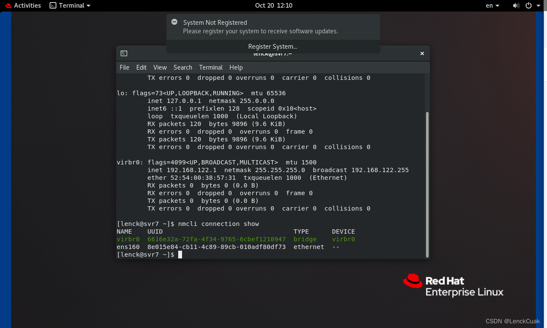Click the power icon in the top-right corner
This screenshot has height=328, width=547.
pyautogui.click(x=529, y=6)
